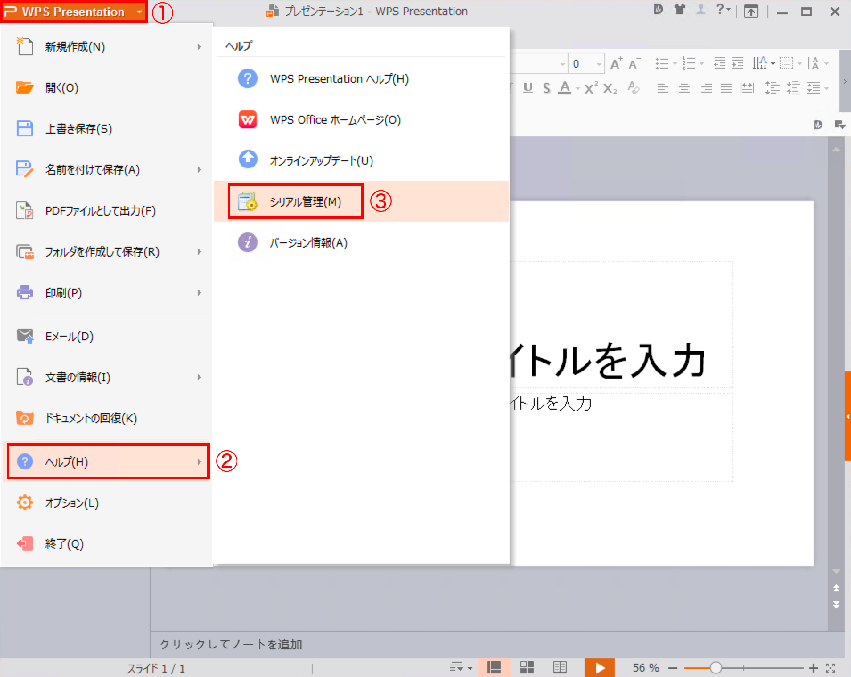Click the decrease indent icon
This screenshot has height=677, width=851.
point(720,63)
